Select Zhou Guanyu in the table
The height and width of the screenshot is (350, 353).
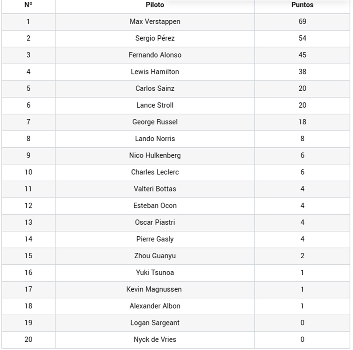point(155,256)
